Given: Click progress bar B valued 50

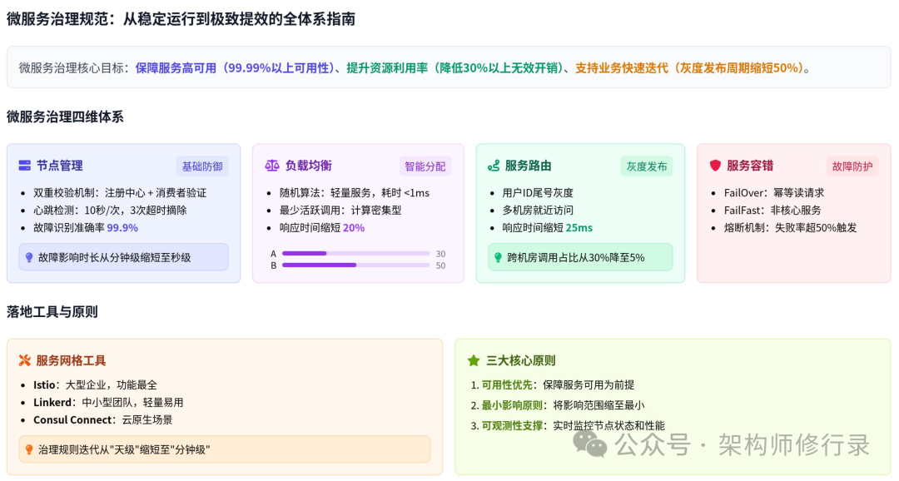Looking at the screenshot, I should (x=356, y=265).
